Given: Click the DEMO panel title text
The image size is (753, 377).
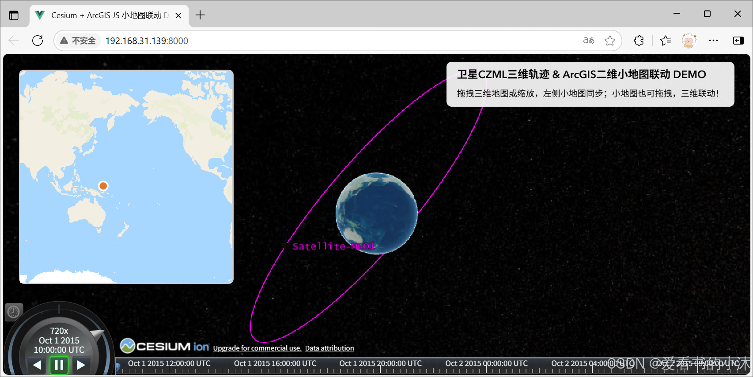Looking at the screenshot, I should click(582, 75).
